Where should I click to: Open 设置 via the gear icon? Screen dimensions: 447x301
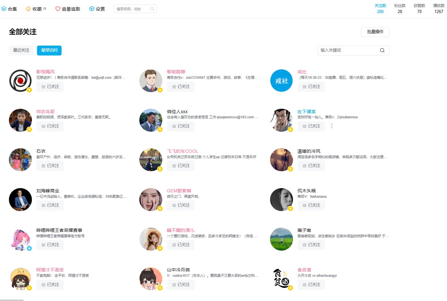pyautogui.click(x=92, y=9)
